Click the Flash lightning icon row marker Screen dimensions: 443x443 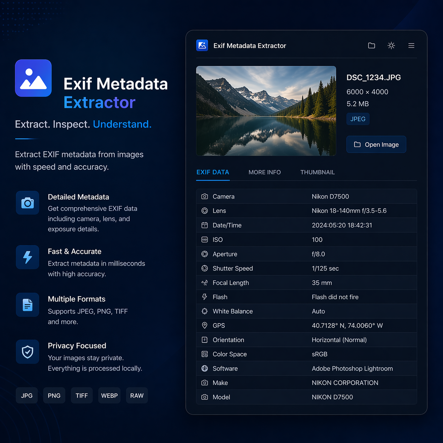205,297
